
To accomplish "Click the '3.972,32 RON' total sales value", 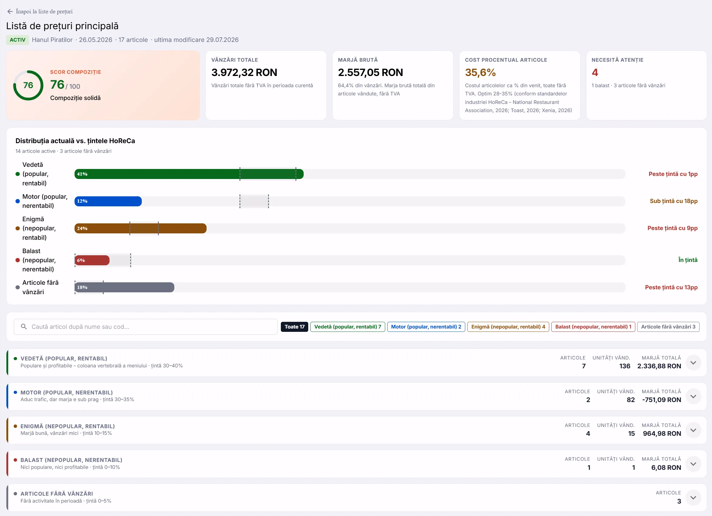I will 244,72.
